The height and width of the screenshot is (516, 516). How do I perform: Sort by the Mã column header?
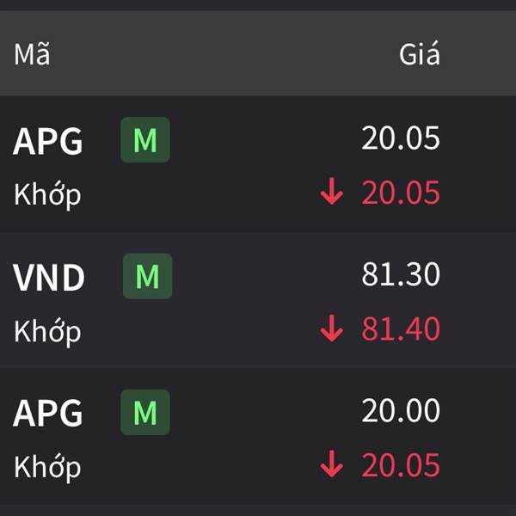(x=32, y=54)
